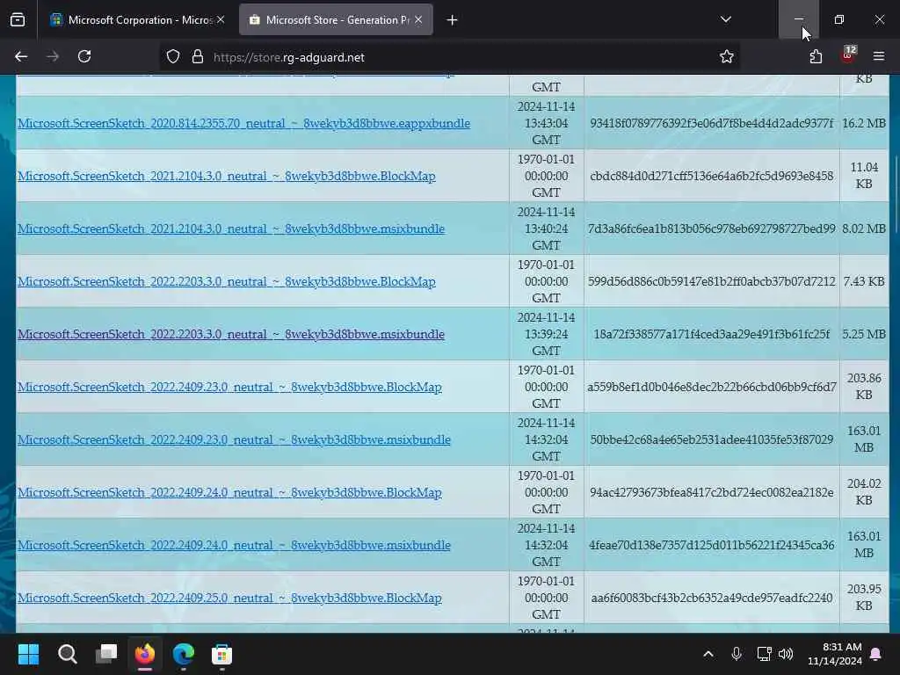Screen dimensions: 900x675
Task: Download ScreenSketch 2022.2409.24.0 BlockMap
Action: [229, 492]
